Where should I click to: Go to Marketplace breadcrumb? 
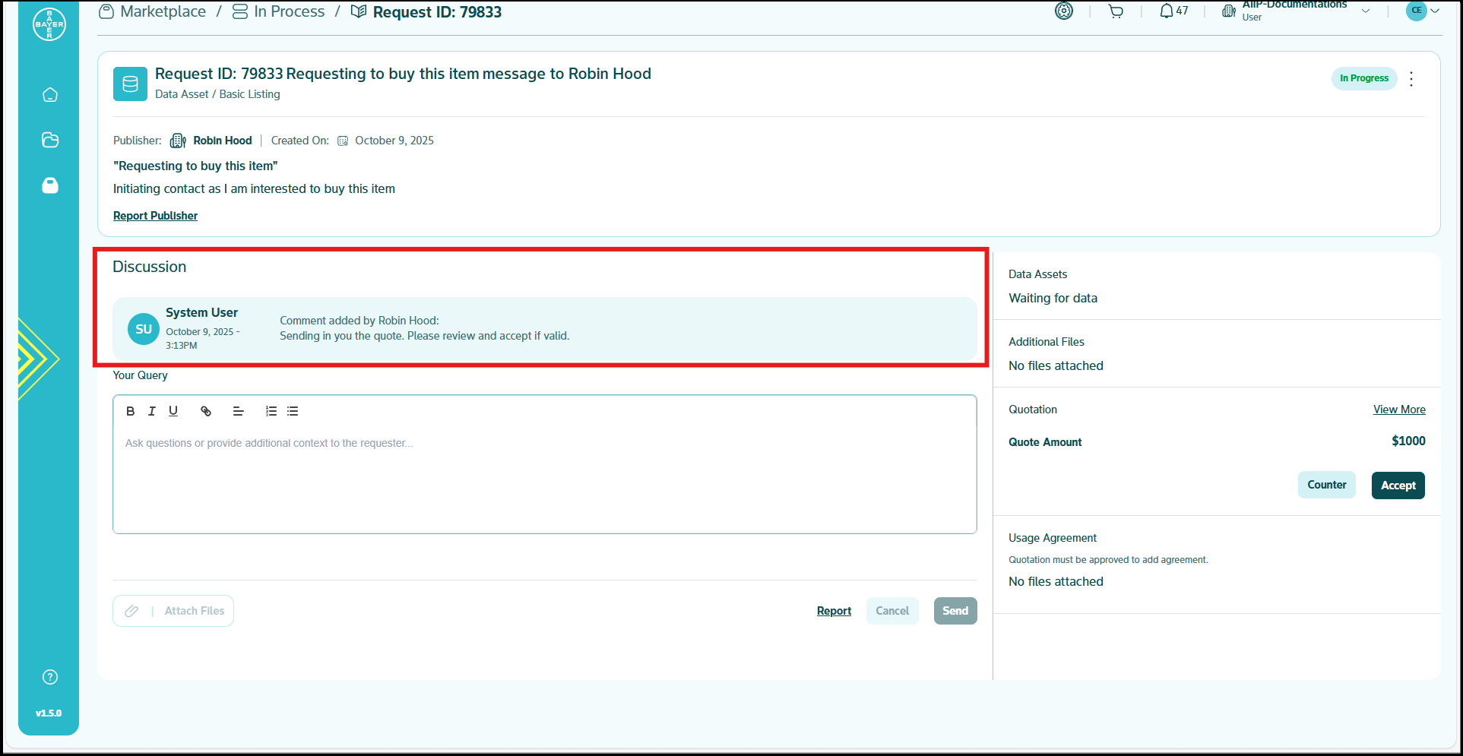[x=163, y=12]
